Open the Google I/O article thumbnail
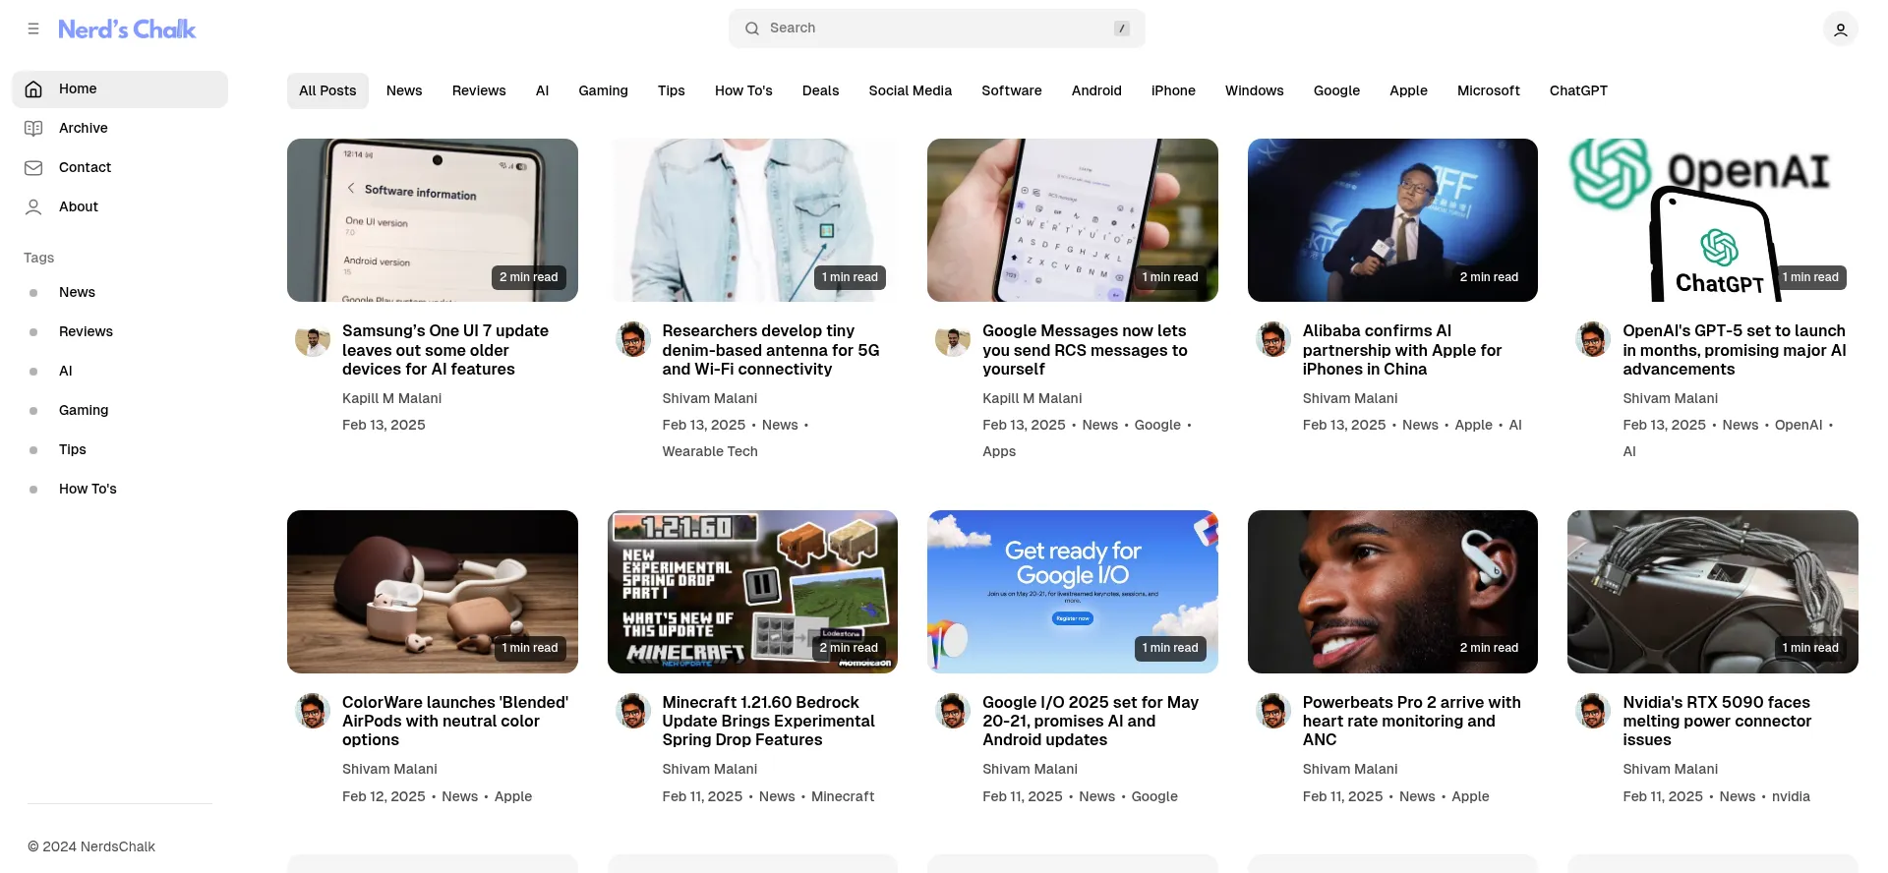The width and height of the screenshot is (1888, 873). (1072, 592)
